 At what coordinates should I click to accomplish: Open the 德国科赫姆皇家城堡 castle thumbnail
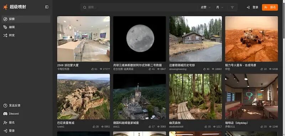tap(140, 97)
